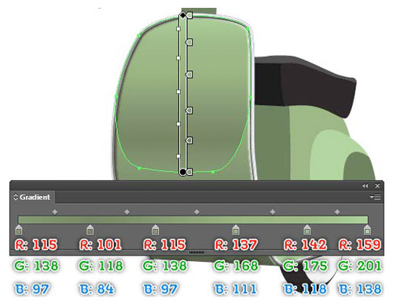Click the panel bottom resize grip handle
The image size is (393, 305).
(196, 252)
